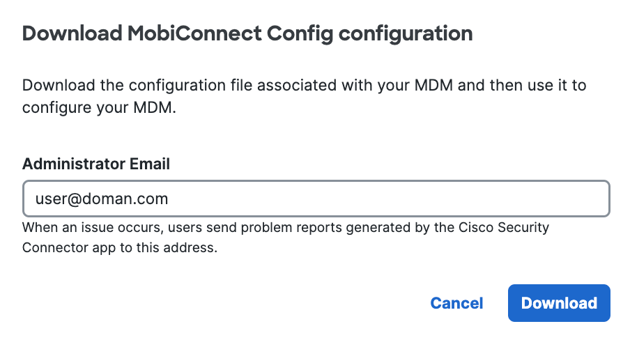Click "configure your MDM." description line
The width and height of the screenshot is (630, 340).
(99, 108)
